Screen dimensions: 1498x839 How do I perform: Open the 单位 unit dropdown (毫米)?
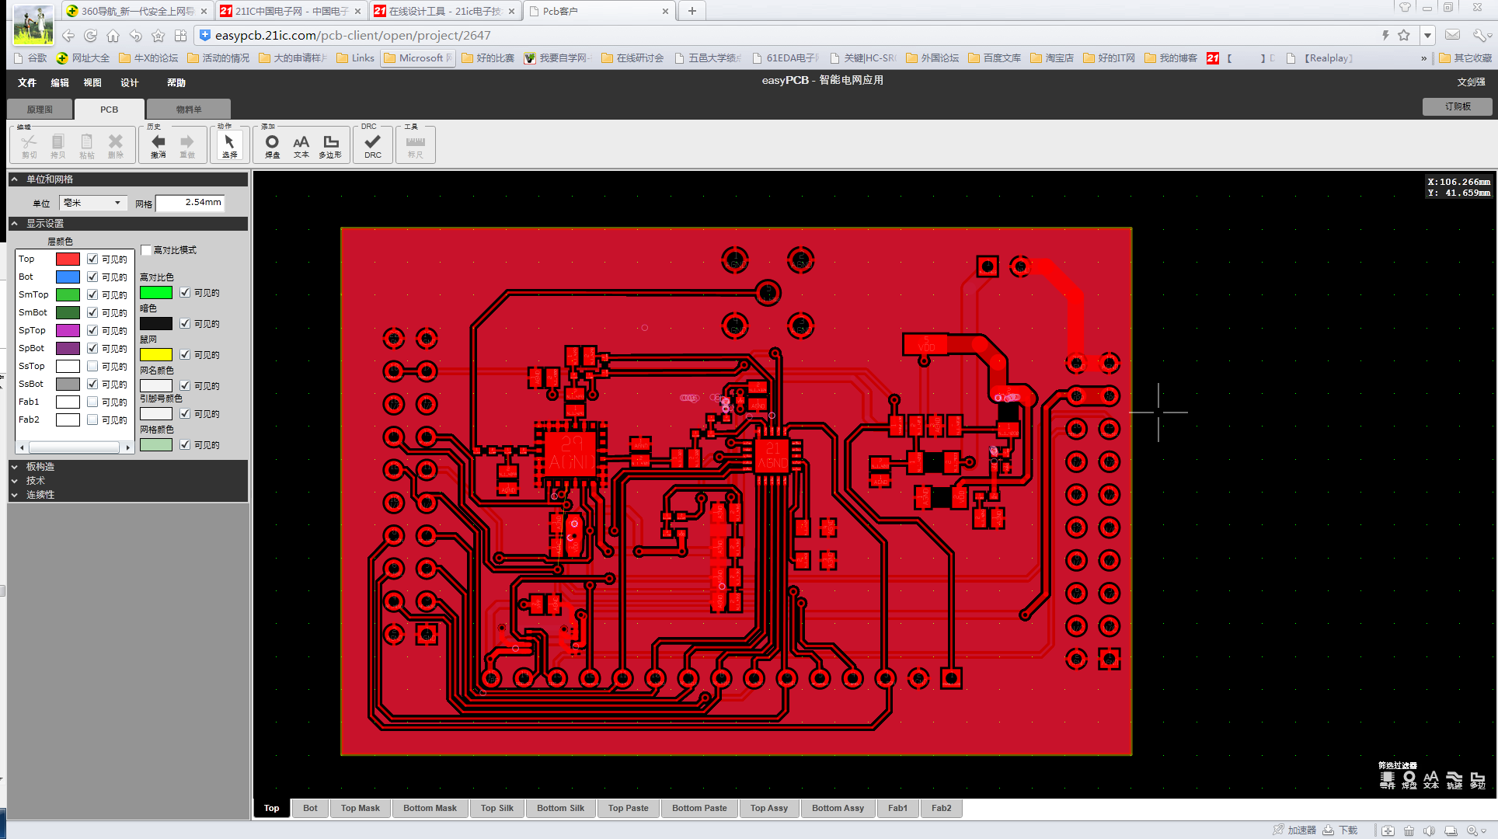click(93, 203)
